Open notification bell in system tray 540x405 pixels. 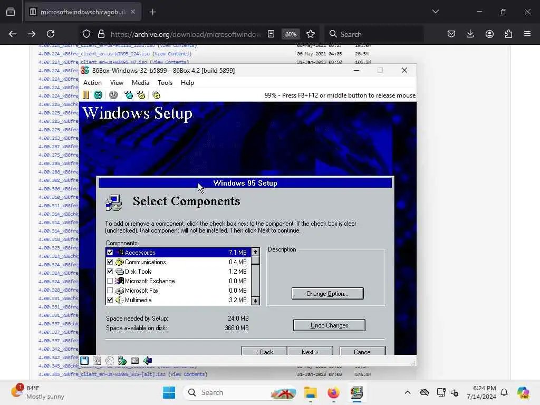point(504,392)
